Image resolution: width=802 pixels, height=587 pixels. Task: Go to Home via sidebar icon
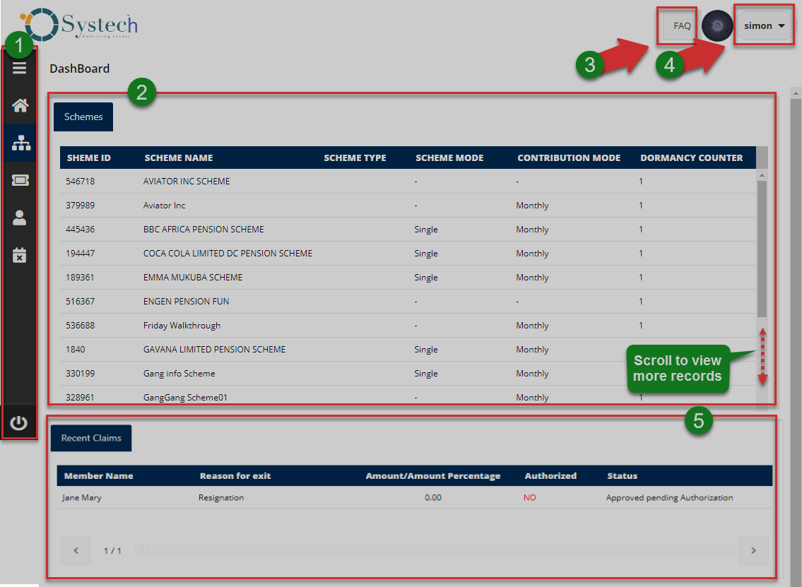[x=20, y=106]
